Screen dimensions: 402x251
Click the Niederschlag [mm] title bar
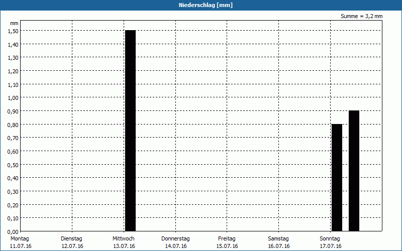point(201,5)
